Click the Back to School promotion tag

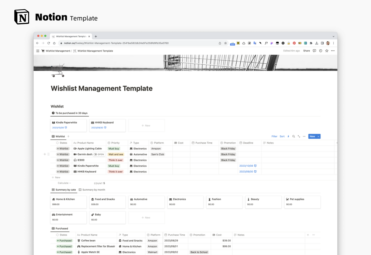[x=199, y=252]
